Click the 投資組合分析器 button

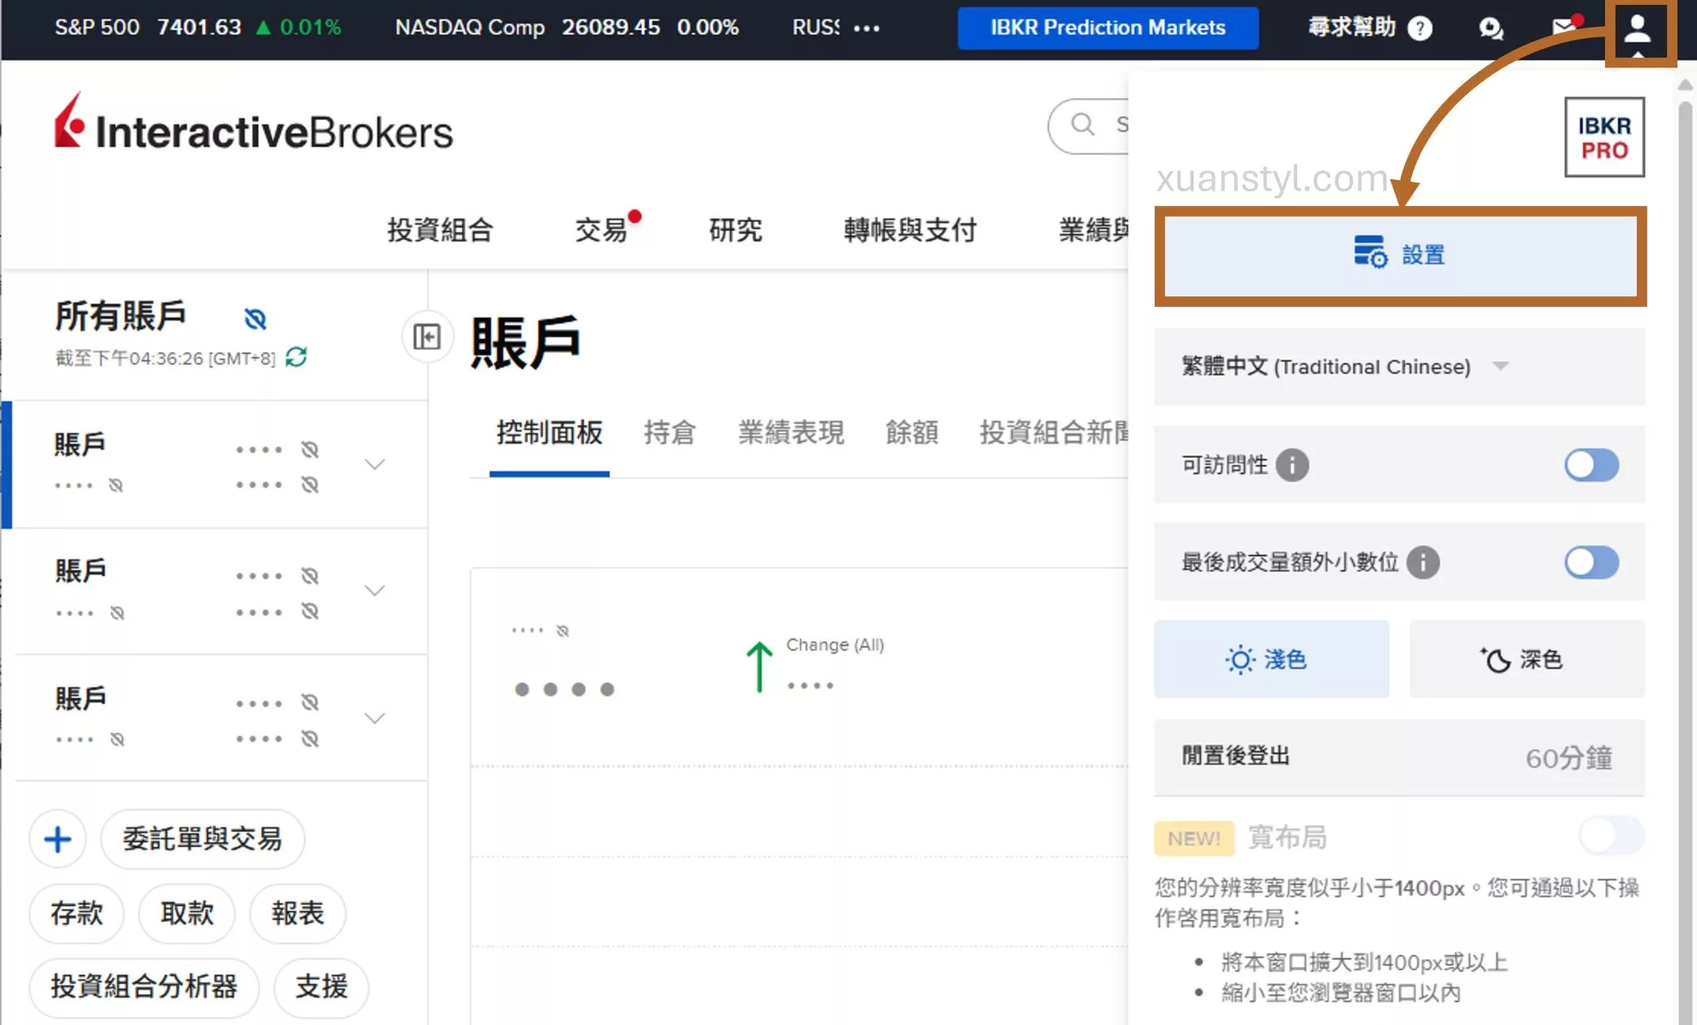coord(144,987)
